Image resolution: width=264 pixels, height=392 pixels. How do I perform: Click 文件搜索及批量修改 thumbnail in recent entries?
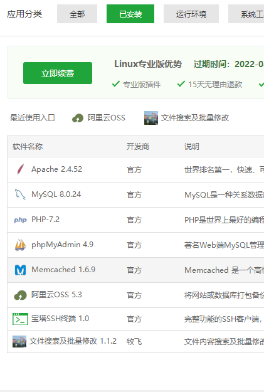click(151, 118)
